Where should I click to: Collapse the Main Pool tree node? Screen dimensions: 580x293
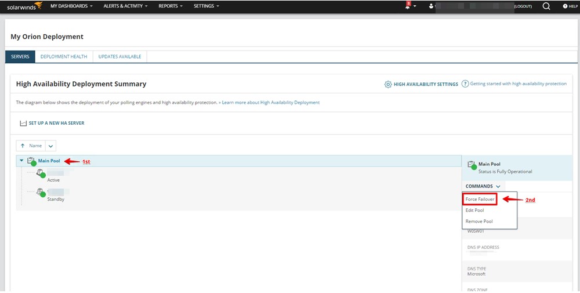point(21,161)
